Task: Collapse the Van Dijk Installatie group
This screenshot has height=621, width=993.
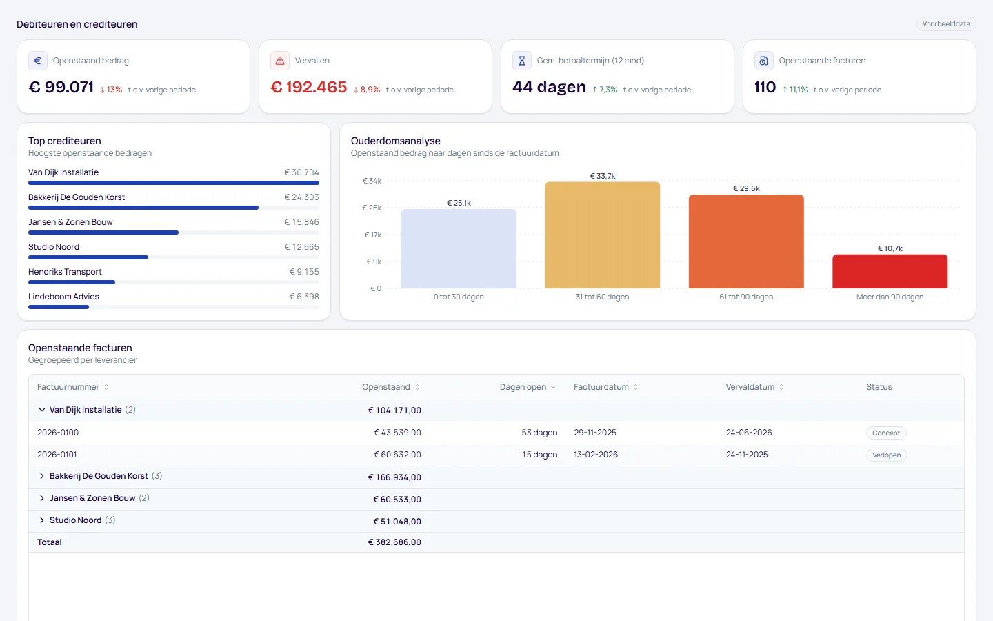Action: coord(42,410)
